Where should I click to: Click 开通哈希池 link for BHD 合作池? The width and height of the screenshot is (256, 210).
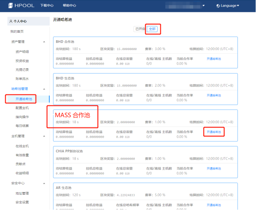(214, 59)
